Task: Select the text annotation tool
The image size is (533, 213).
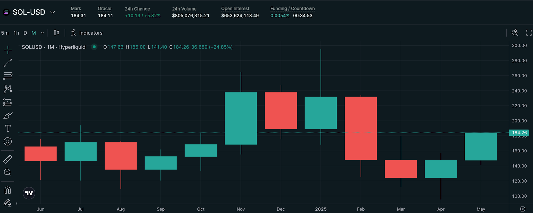Action: tap(8, 128)
